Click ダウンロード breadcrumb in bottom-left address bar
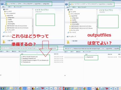121x90 pixels. click(x=4, y=48)
